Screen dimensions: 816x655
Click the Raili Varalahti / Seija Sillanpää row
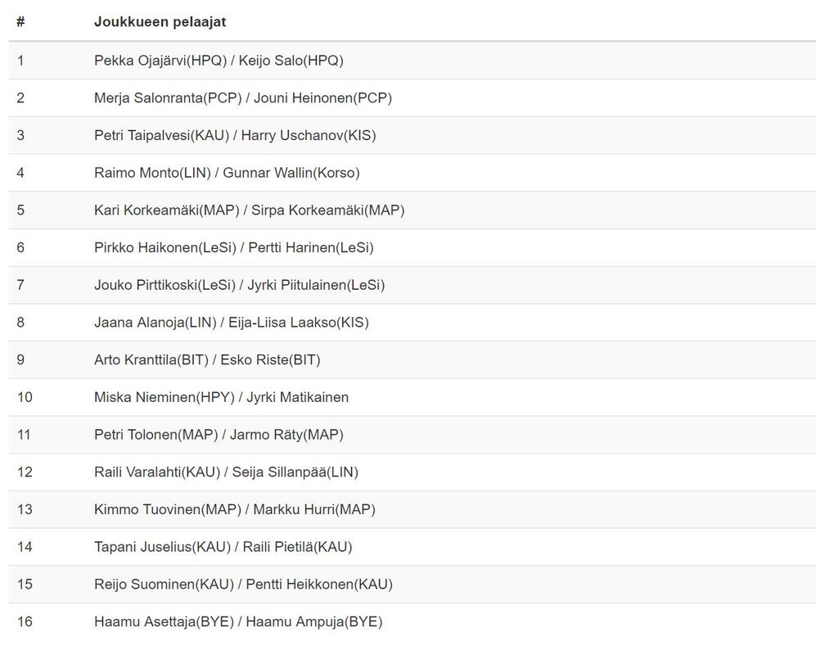[226, 472]
